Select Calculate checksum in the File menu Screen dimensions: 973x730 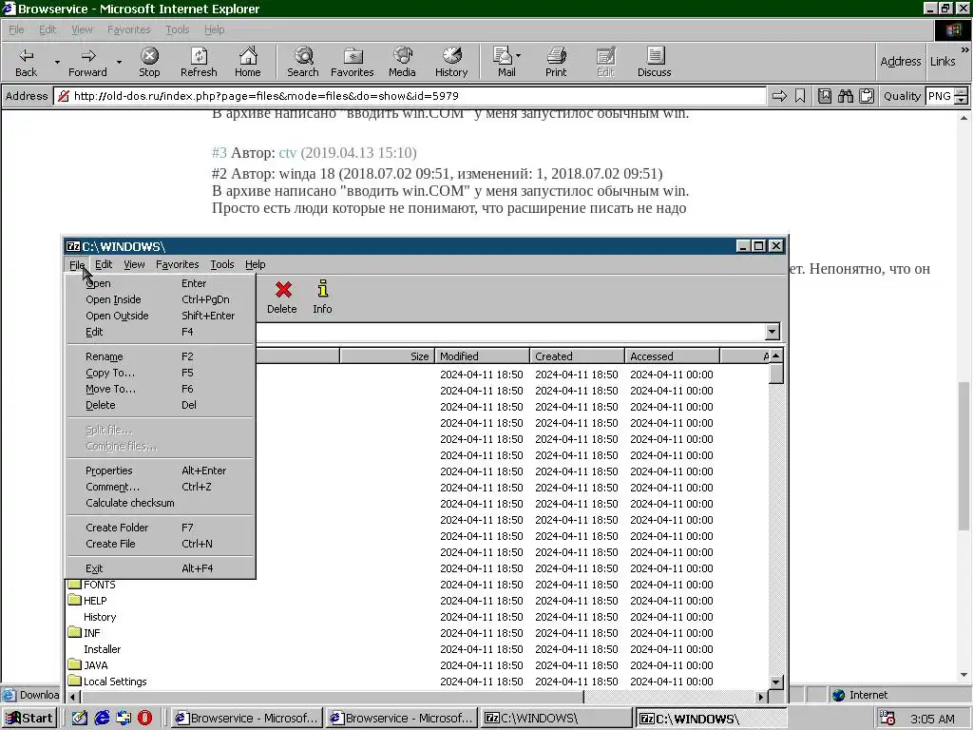pyautogui.click(x=161, y=503)
